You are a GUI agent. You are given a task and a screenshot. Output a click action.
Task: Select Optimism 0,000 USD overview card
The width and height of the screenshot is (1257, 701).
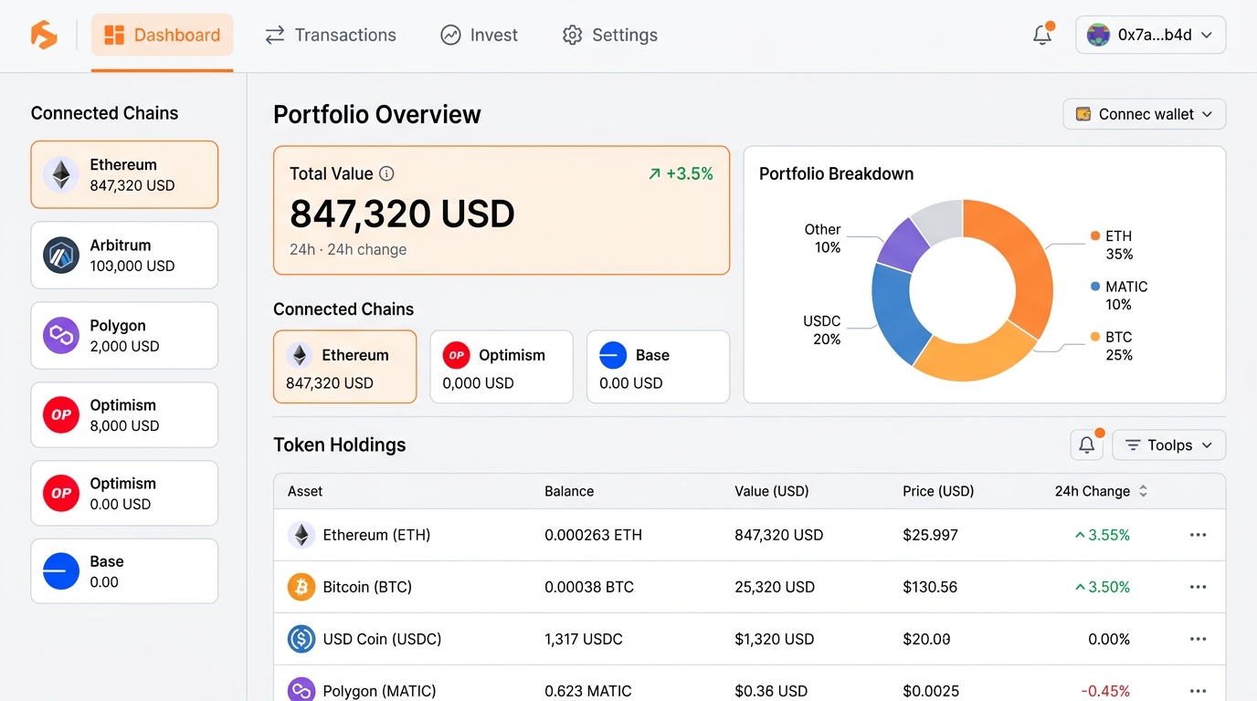pyautogui.click(x=502, y=367)
